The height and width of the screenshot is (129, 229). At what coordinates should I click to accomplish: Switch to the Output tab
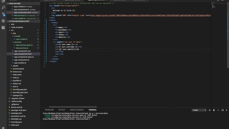click(x=62, y=110)
